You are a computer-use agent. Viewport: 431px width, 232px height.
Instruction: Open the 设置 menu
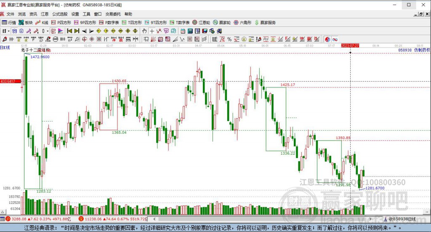tap(75, 14)
